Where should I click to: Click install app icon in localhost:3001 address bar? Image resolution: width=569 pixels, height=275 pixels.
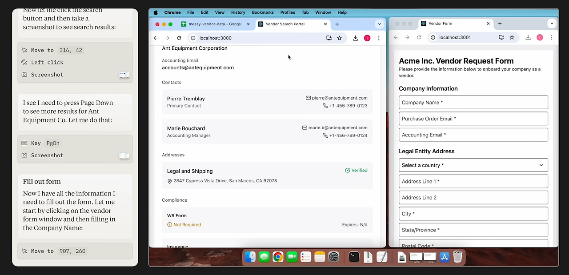coord(501,38)
